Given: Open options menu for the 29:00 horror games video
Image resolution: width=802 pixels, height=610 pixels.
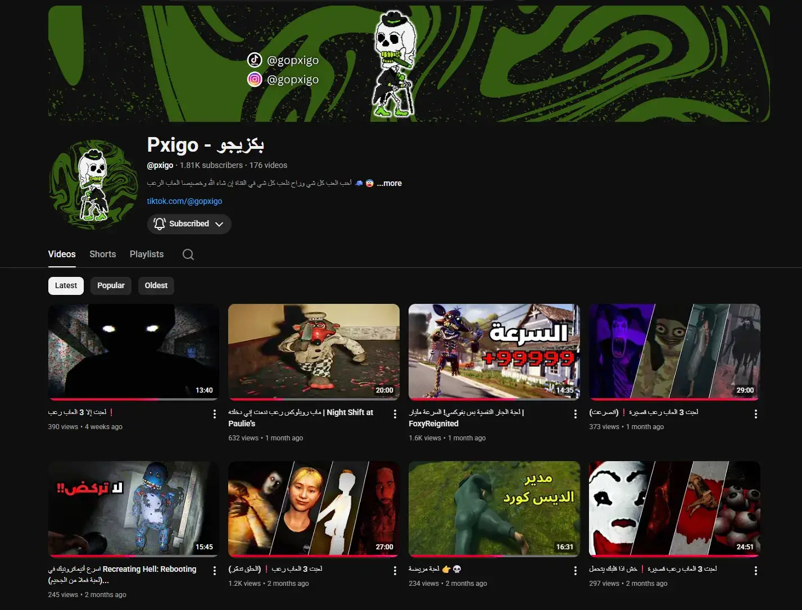Looking at the screenshot, I should tap(755, 413).
